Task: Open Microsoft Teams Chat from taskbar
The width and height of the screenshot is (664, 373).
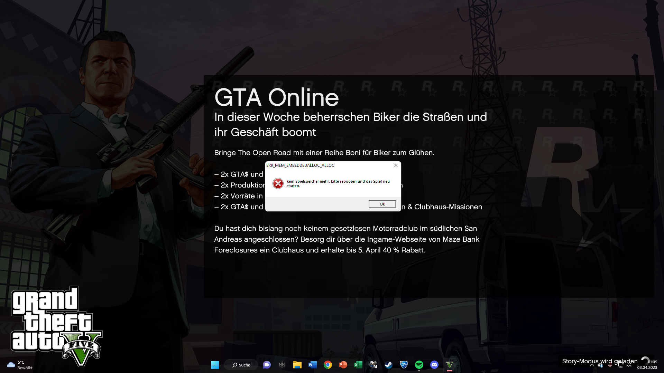Action: pyautogui.click(x=267, y=365)
